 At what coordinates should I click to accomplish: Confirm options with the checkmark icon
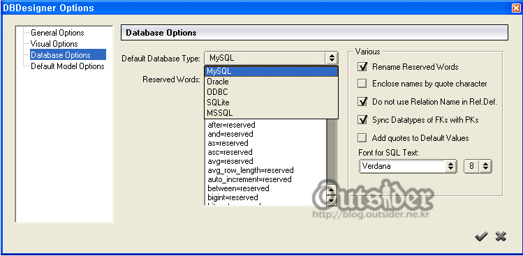pyautogui.click(x=481, y=236)
